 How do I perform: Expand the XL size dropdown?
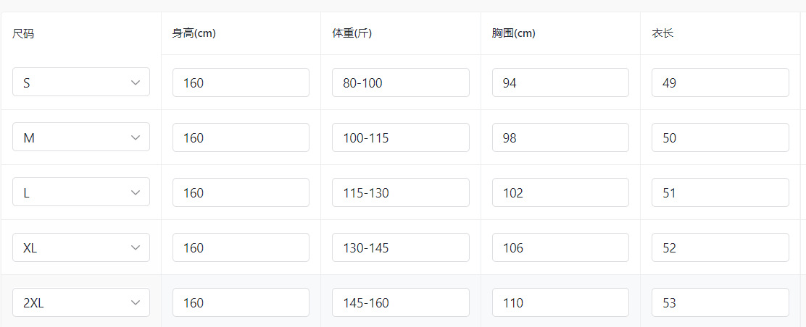(81, 247)
